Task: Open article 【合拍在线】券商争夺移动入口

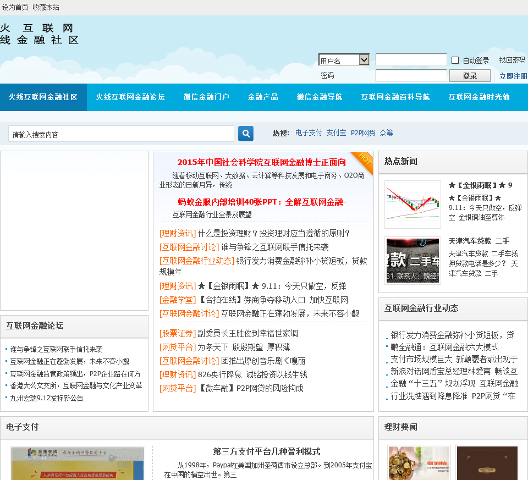Action: tap(273, 300)
